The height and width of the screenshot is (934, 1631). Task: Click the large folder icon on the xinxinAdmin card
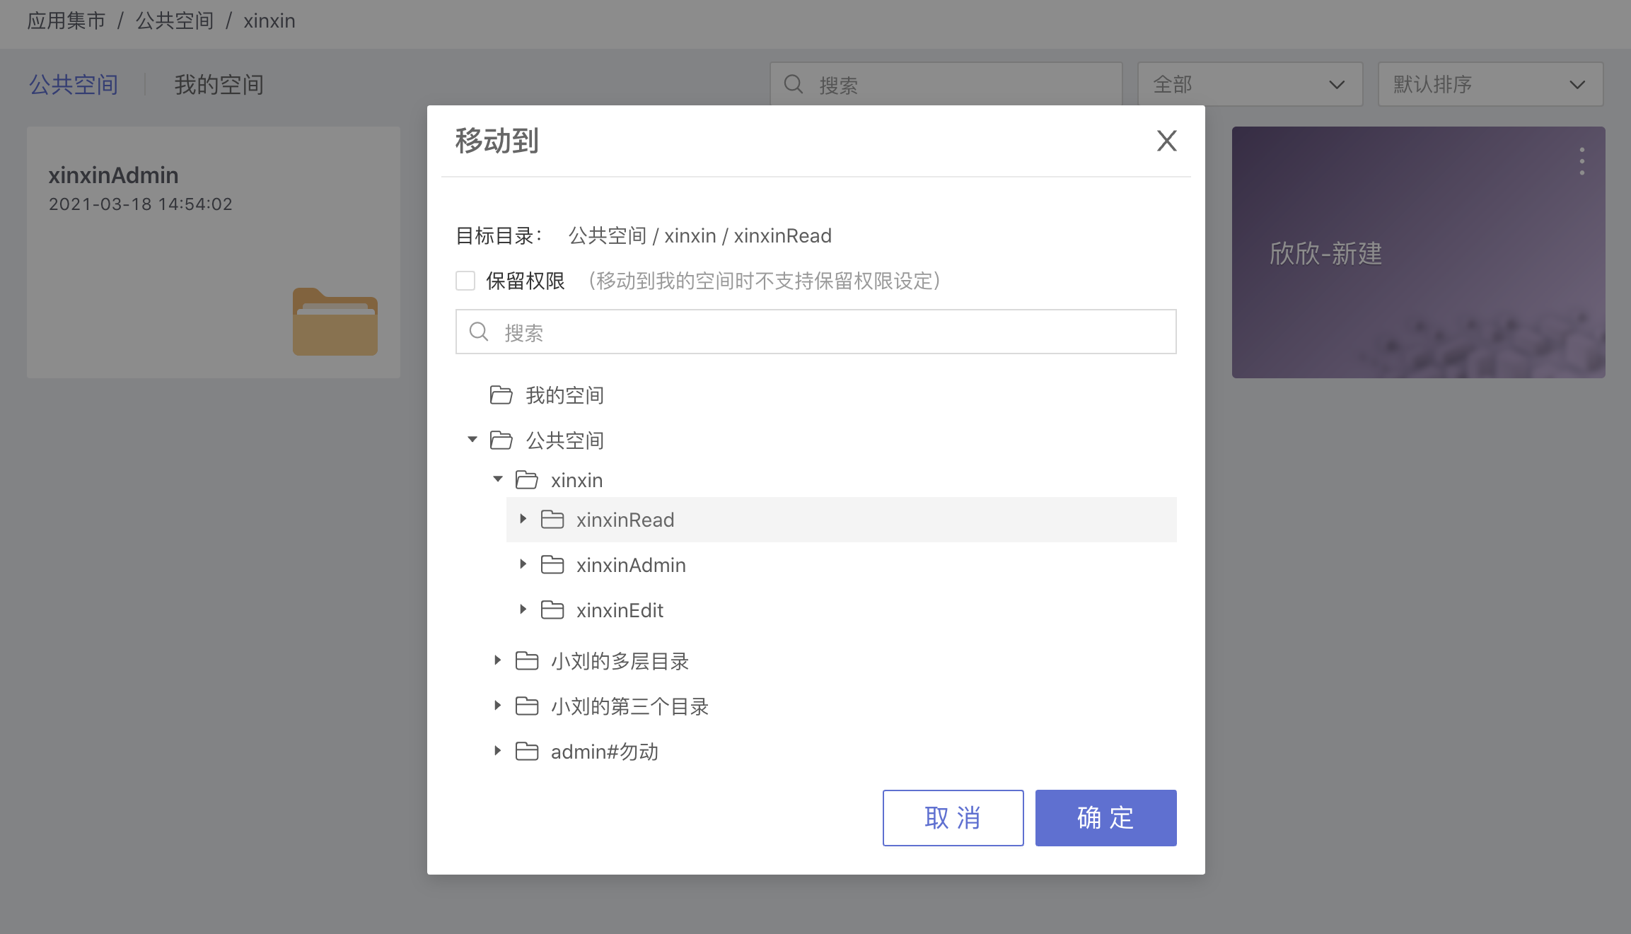tap(335, 322)
